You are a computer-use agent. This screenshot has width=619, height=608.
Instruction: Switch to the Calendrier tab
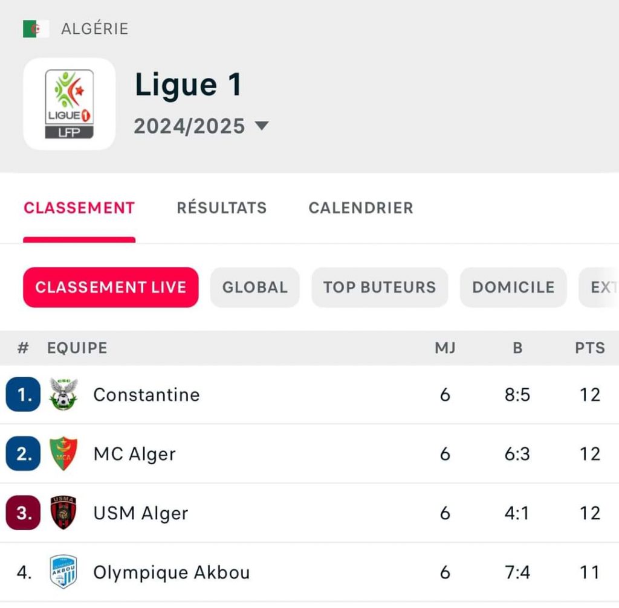click(x=361, y=208)
